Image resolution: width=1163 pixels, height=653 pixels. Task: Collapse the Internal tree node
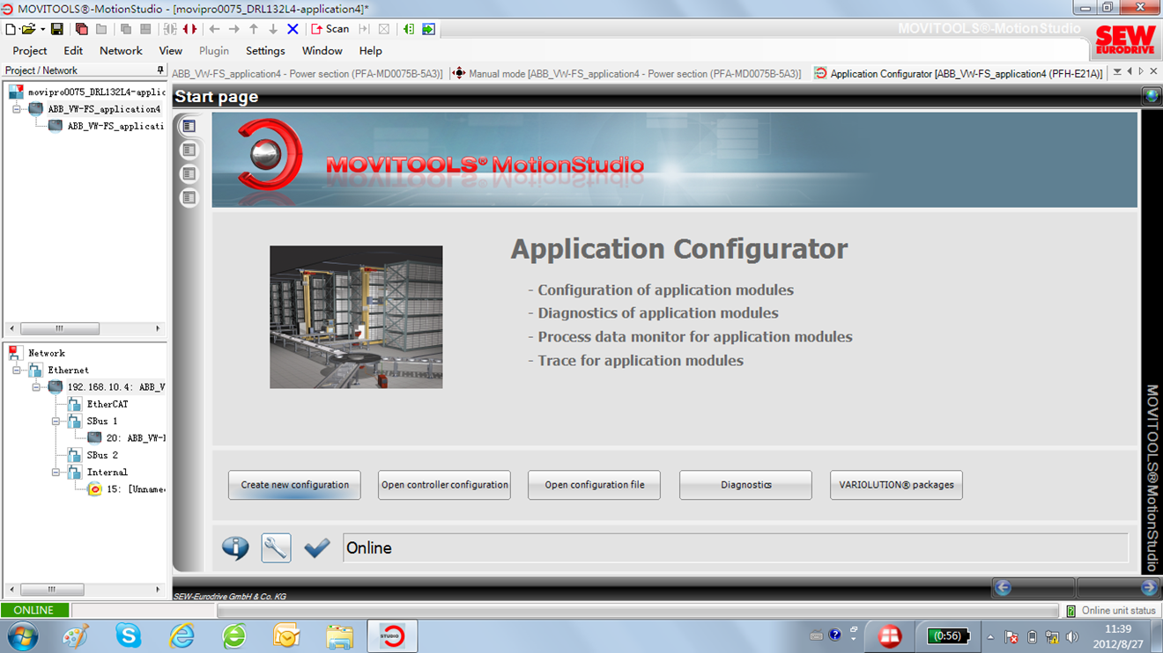coord(56,473)
